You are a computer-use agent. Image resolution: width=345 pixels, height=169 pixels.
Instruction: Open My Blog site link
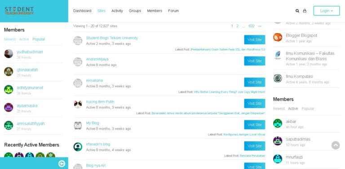[93, 123]
